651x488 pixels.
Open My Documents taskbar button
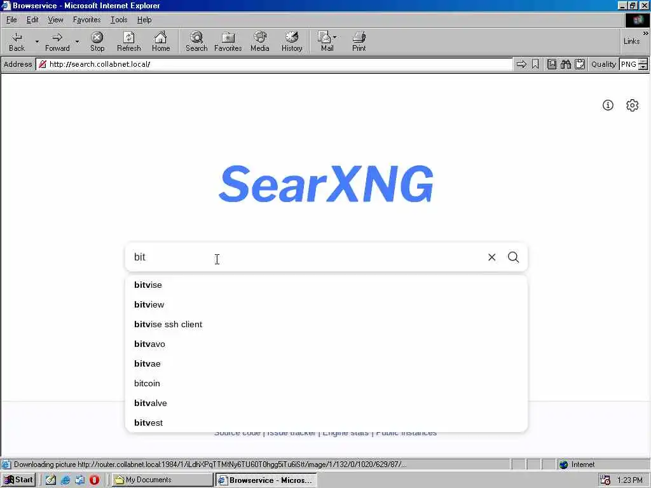click(162, 480)
